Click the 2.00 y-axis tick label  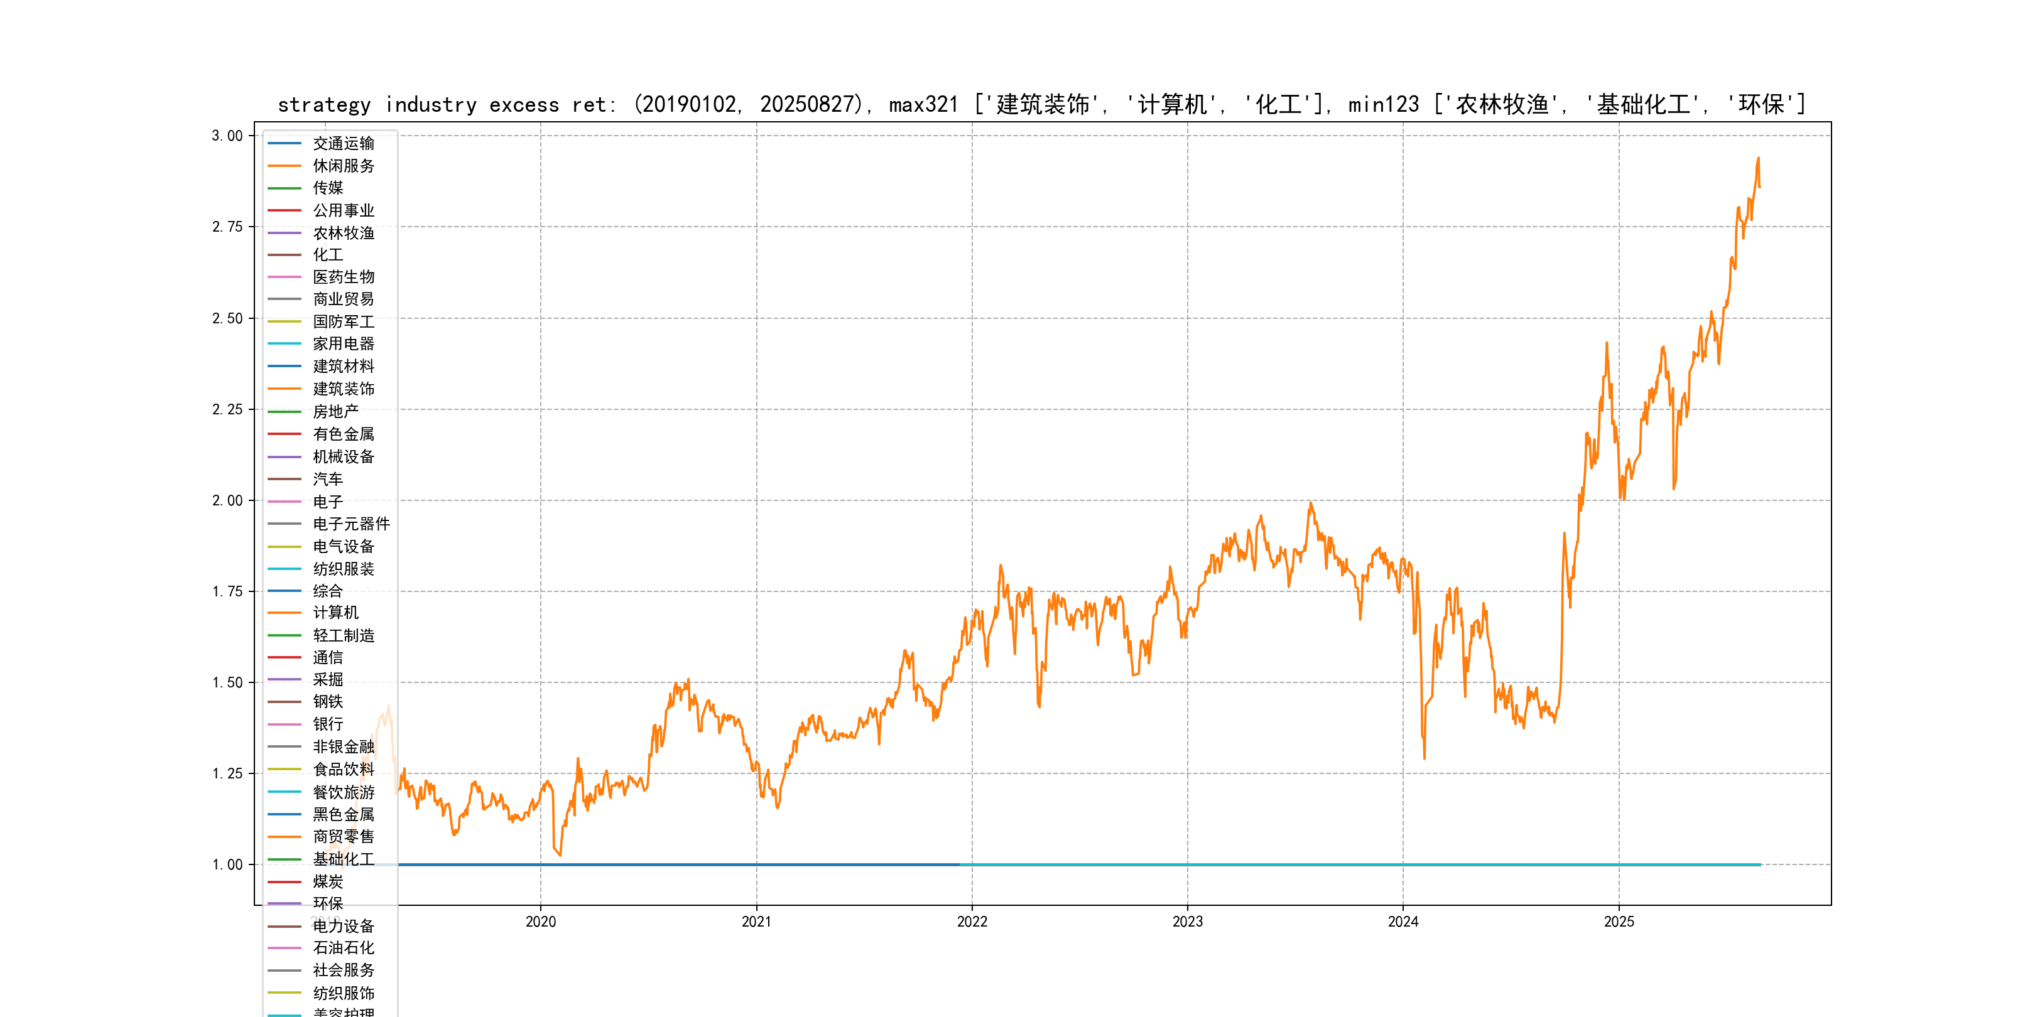coord(227,500)
